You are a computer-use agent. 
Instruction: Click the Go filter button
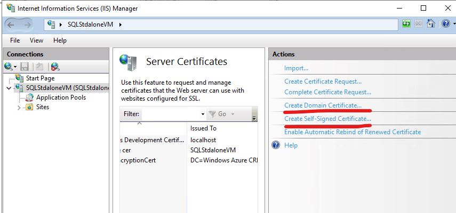click(218, 114)
